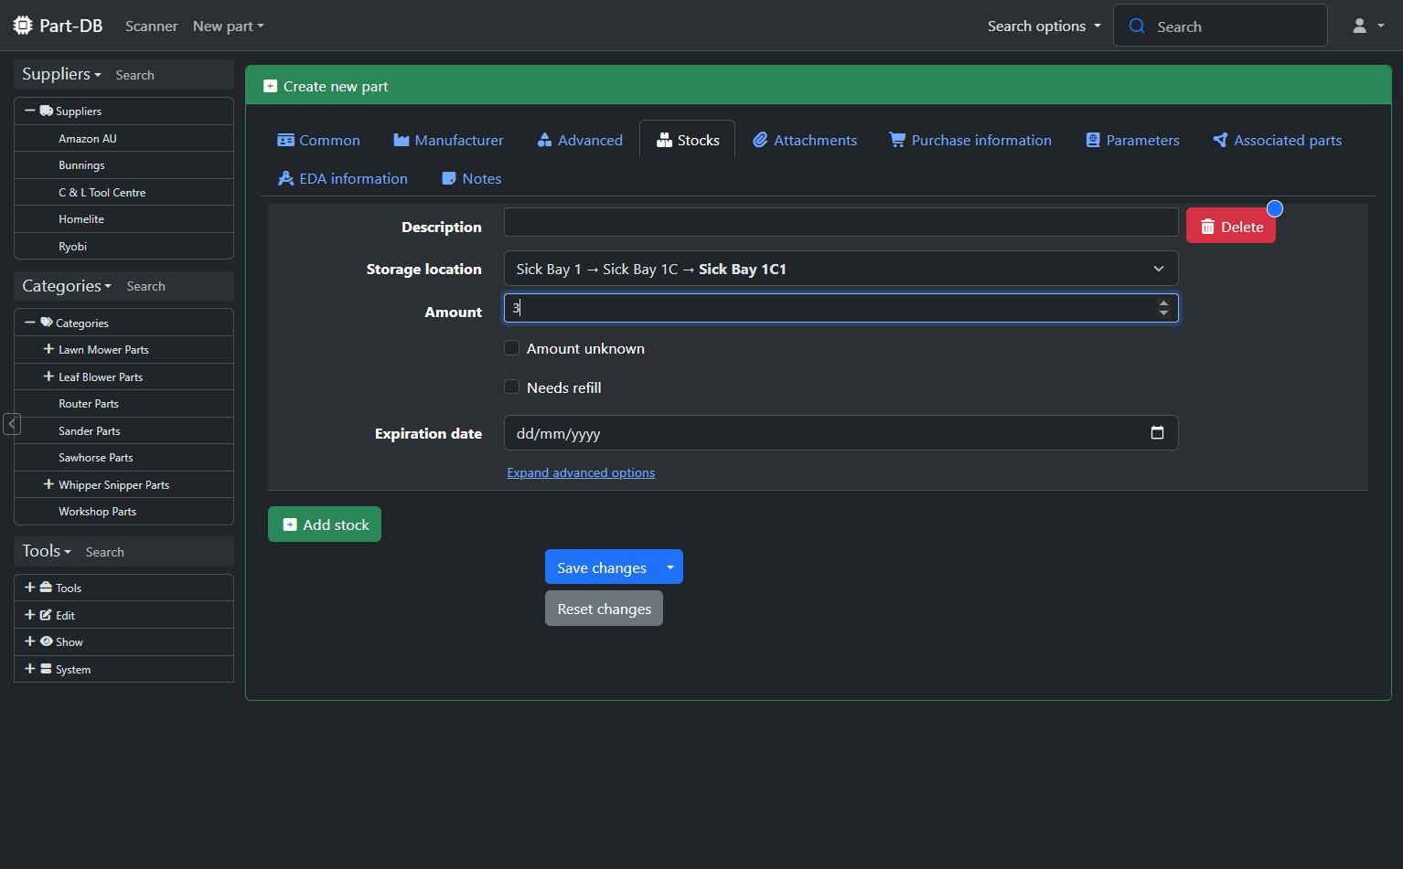Click the trash icon on Delete button
The image size is (1403, 869).
click(1207, 227)
